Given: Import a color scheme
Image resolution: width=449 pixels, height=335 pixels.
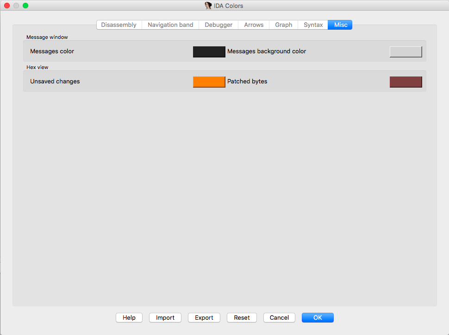Looking at the screenshot, I should [x=165, y=317].
